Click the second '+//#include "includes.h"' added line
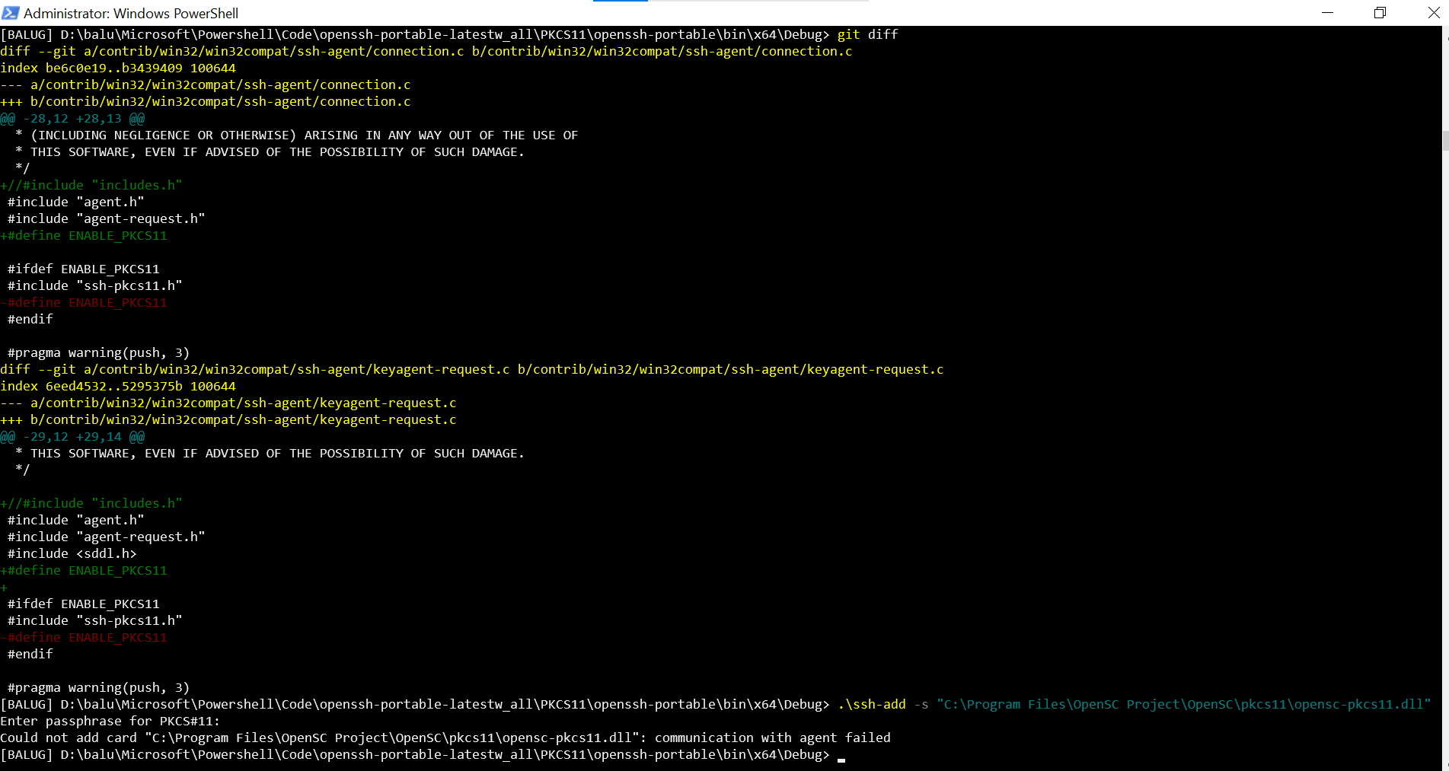Viewport: 1449px width, 771px height. (91, 503)
